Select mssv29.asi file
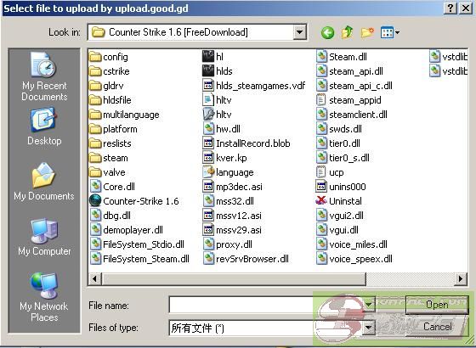The height and width of the screenshot is (348, 476). coord(232,230)
